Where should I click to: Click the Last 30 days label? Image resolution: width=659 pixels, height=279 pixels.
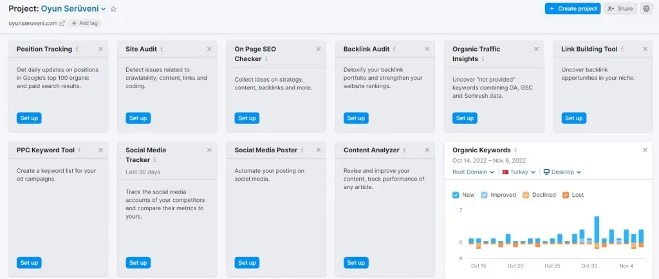click(x=143, y=172)
